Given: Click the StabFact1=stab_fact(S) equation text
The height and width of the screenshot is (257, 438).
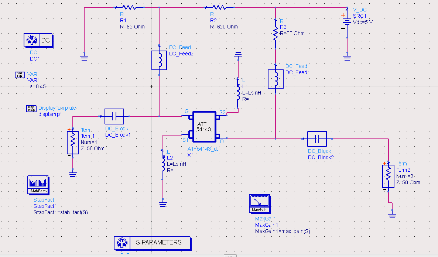Looking at the screenshot, I should point(61,213).
